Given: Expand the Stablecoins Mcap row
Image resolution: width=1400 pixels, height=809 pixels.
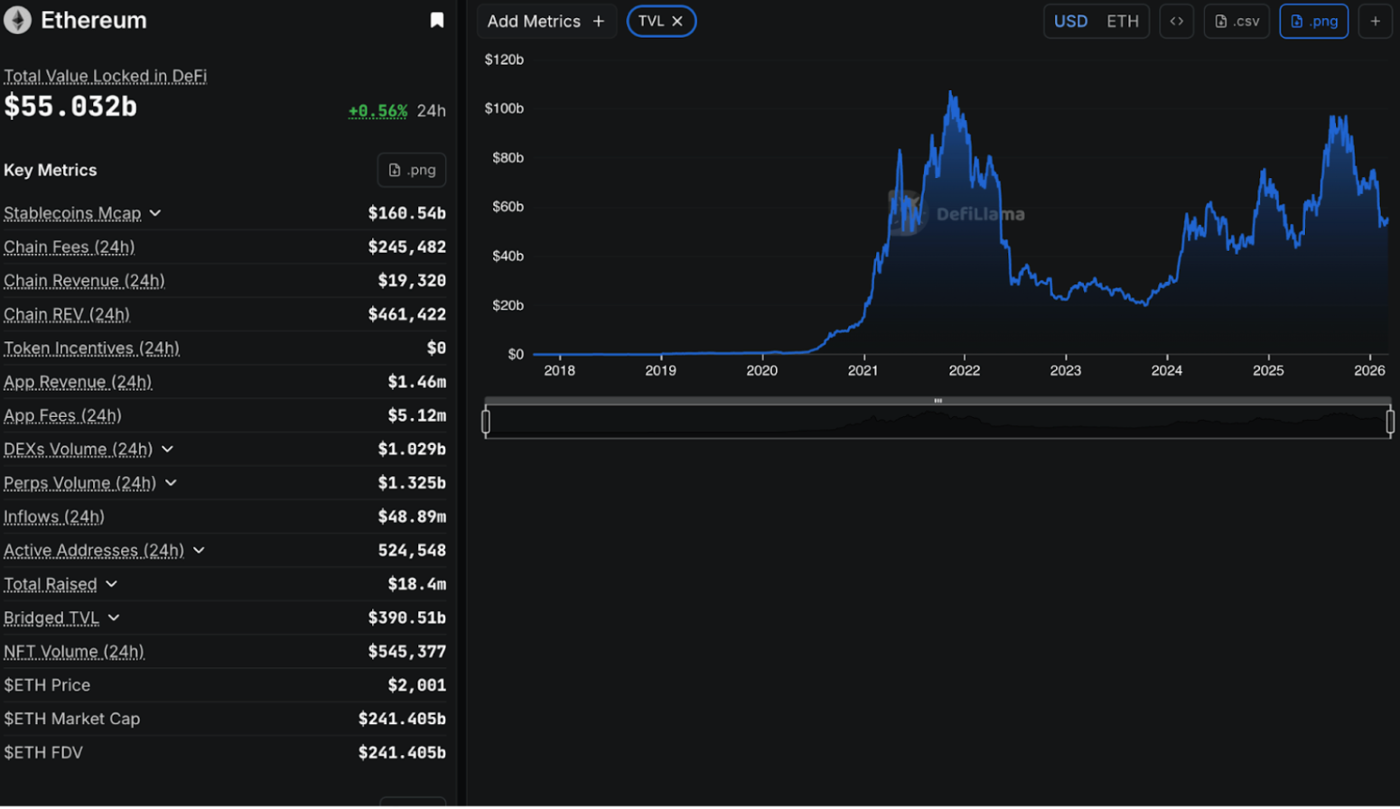Looking at the screenshot, I should click(155, 213).
